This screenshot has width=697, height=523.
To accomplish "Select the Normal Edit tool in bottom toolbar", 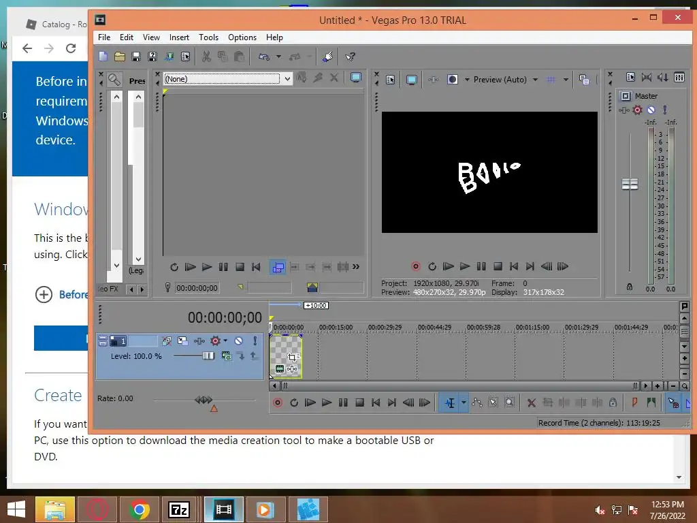I will (x=450, y=403).
